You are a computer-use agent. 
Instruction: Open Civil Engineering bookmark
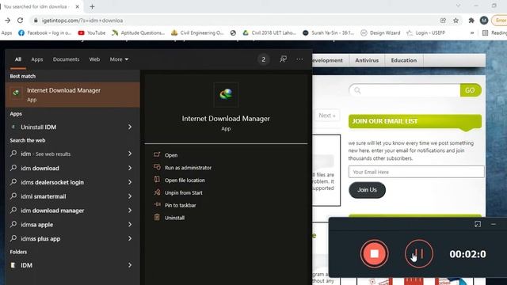point(197,33)
